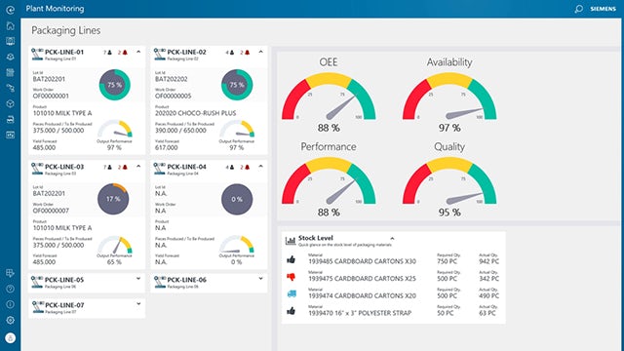Click the robot arm icon of PCK-LINE-01

(37, 55)
